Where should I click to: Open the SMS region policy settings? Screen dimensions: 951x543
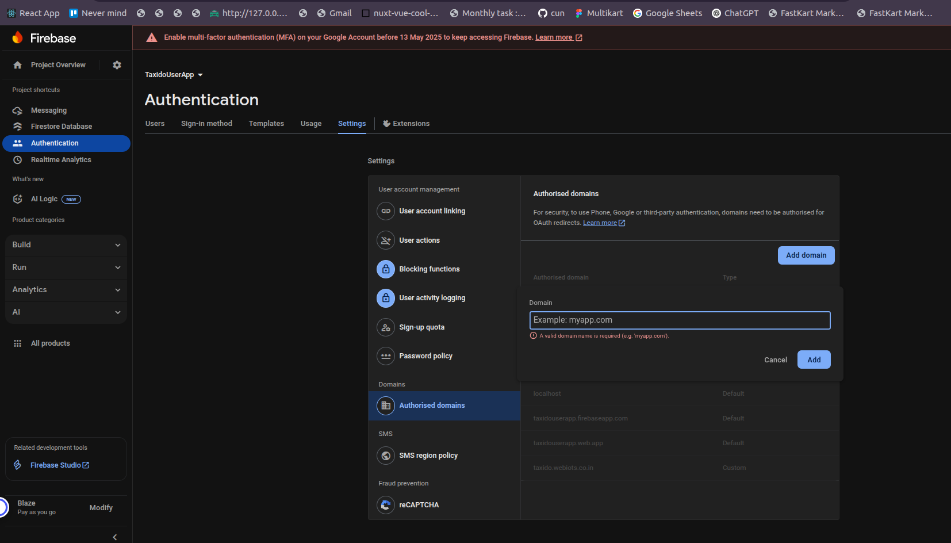[428, 455]
